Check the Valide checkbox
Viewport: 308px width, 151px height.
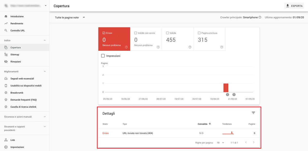(x=167, y=33)
